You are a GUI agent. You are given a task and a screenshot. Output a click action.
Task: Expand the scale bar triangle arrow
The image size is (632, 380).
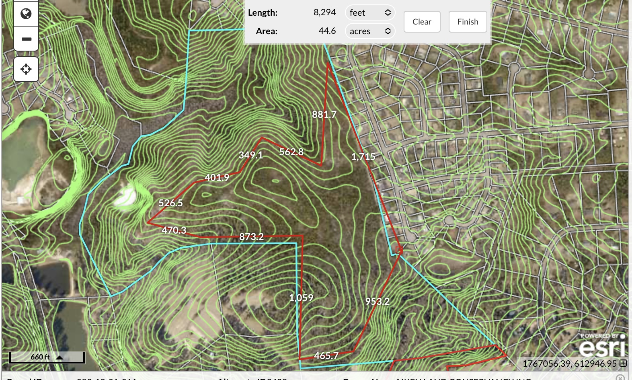[x=60, y=357]
